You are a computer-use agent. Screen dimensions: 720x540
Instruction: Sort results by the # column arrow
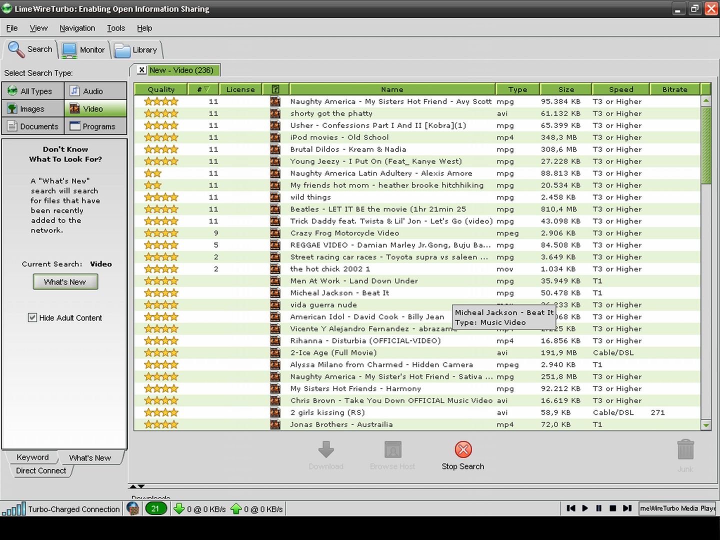pyautogui.click(x=207, y=89)
